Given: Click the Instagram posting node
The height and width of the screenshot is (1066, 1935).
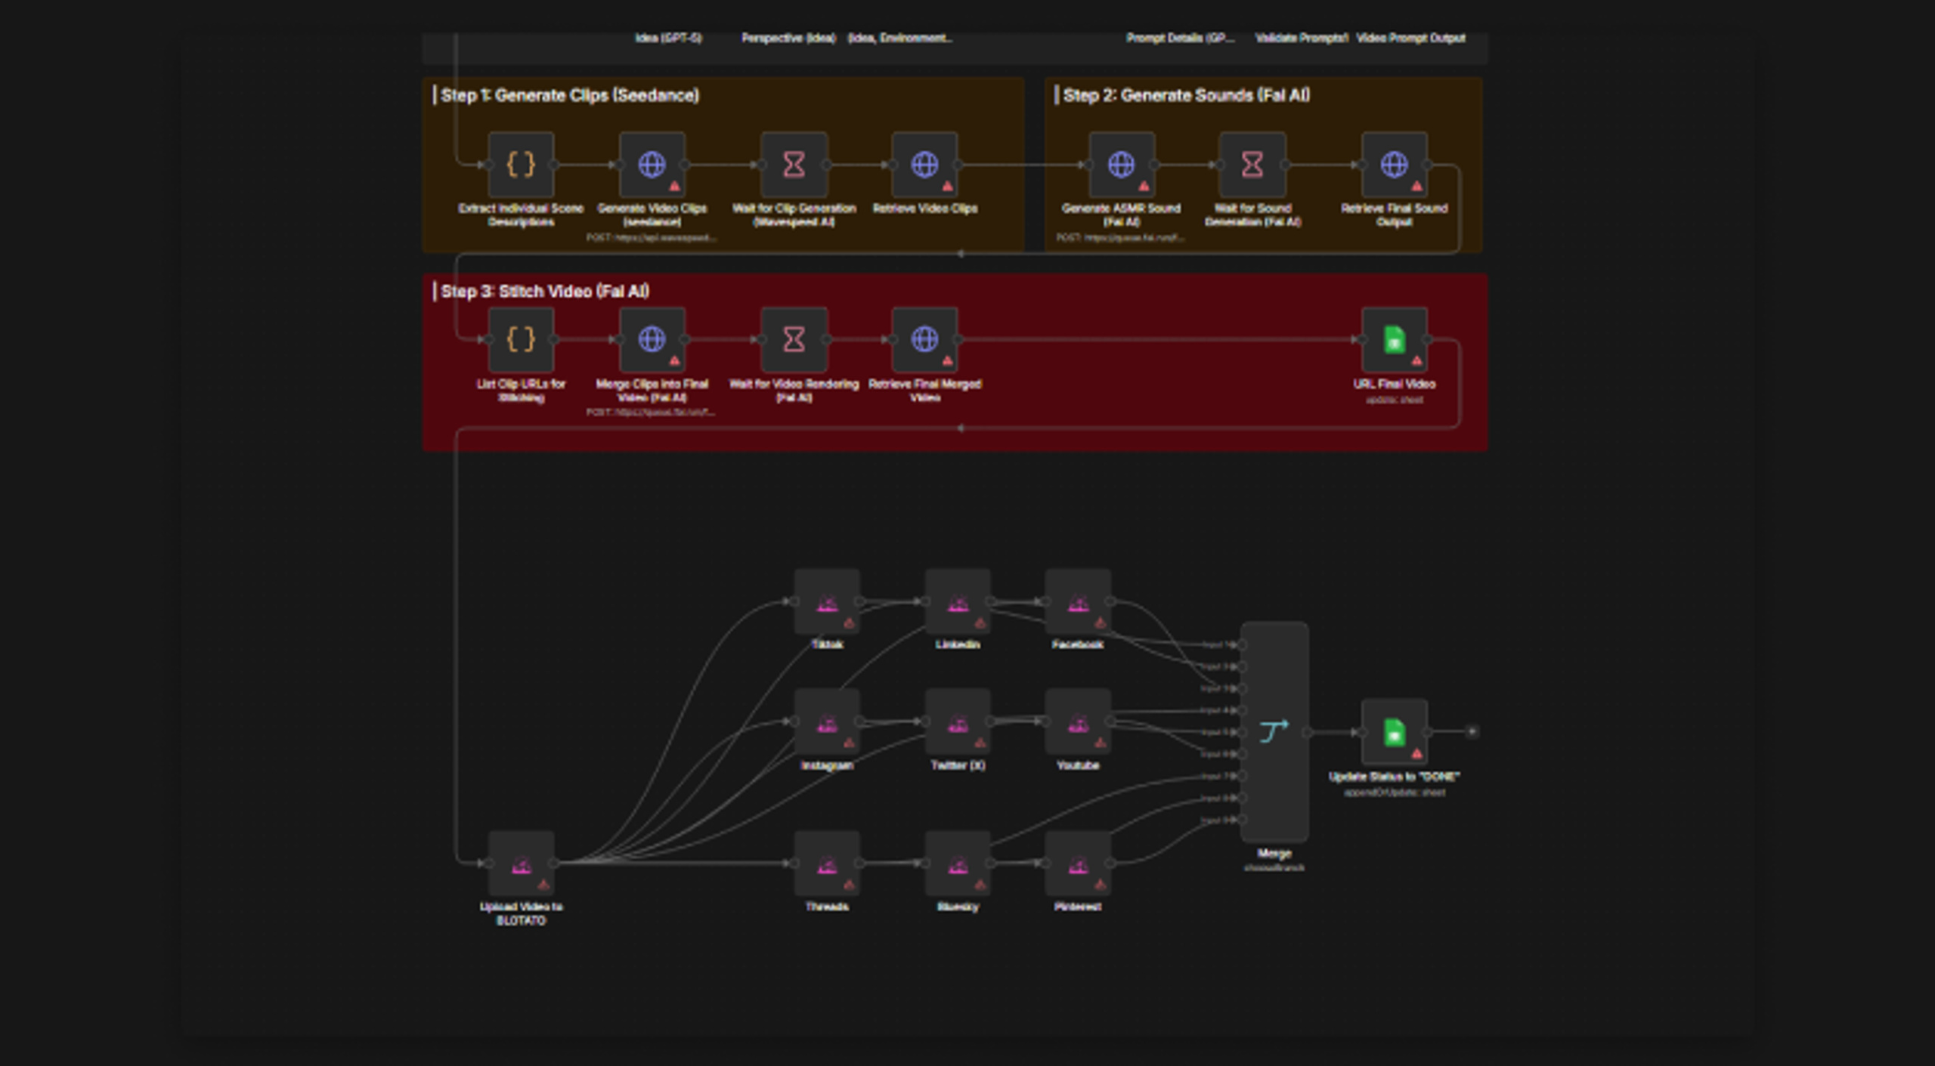Looking at the screenshot, I should pyautogui.click(x=827, y=722).
